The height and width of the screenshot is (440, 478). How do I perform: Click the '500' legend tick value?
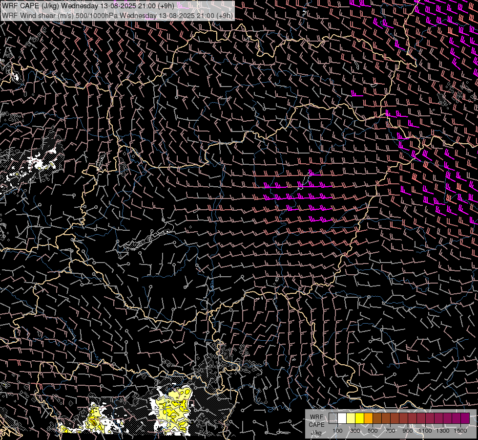pyautogui.click(x=373, y=431)
